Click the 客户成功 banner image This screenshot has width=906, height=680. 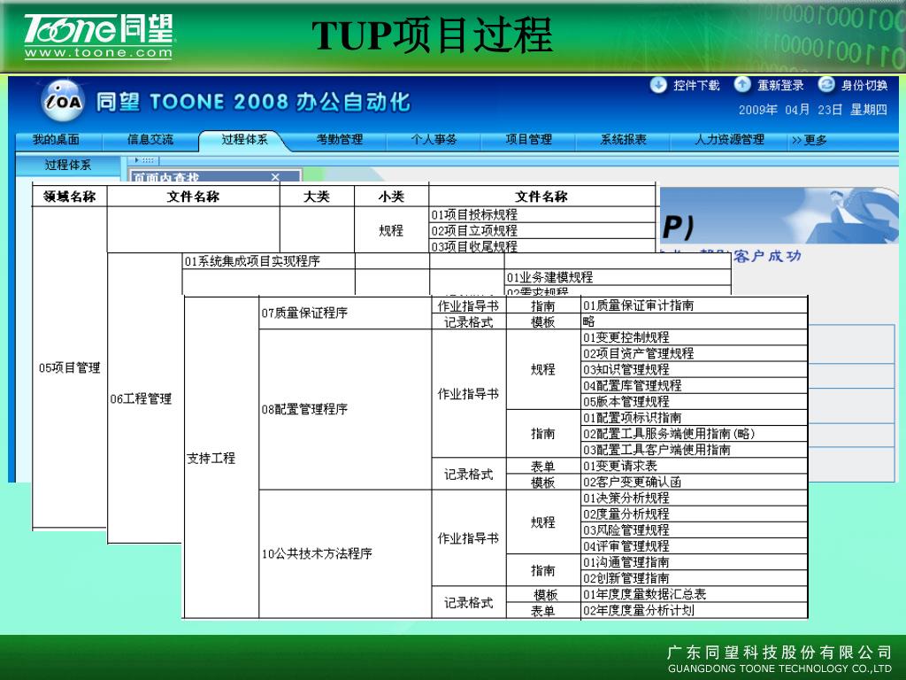pyautogui.click(x=779, y=215)
